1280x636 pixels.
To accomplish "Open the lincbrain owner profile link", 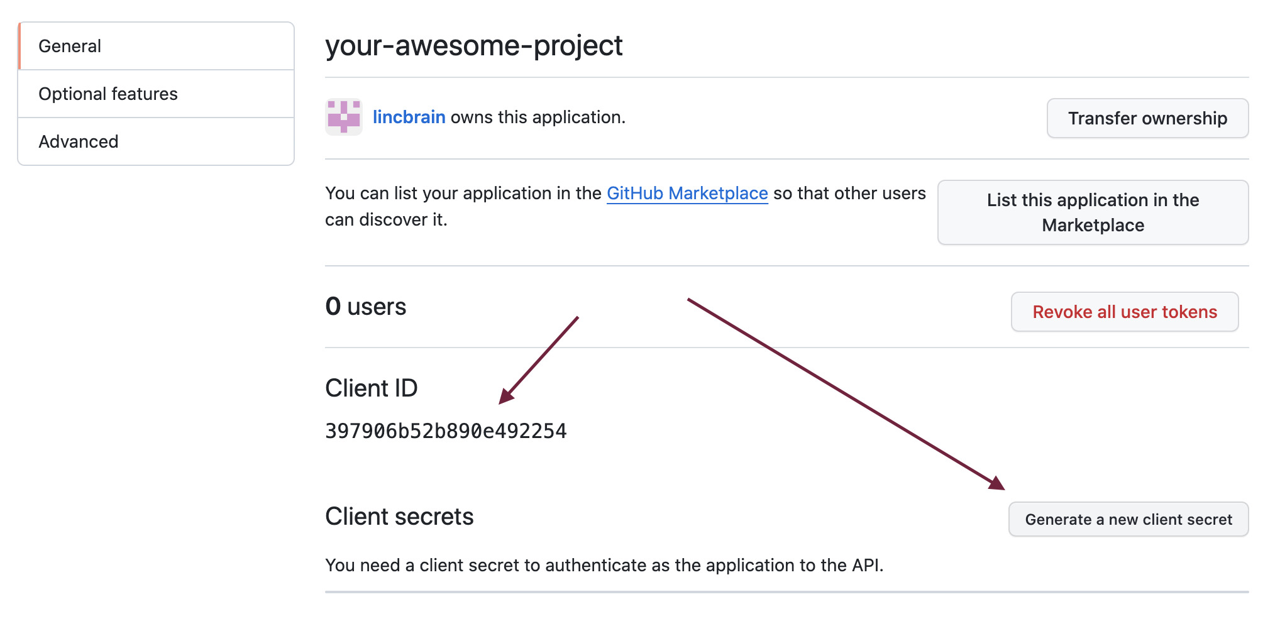I will [409, 118].
